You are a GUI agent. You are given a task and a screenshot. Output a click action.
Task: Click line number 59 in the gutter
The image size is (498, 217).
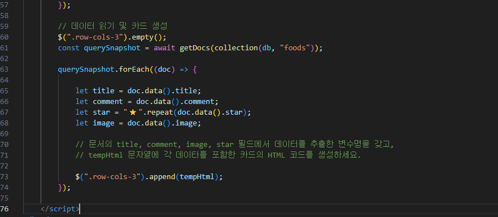[x=4, y=27]
